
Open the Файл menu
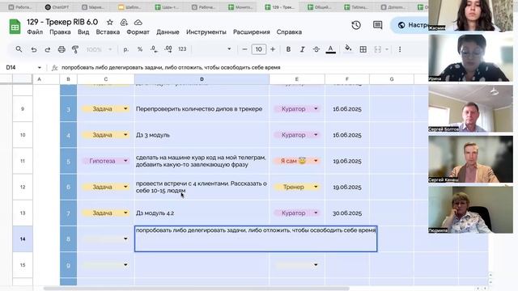tap(35, 32)
